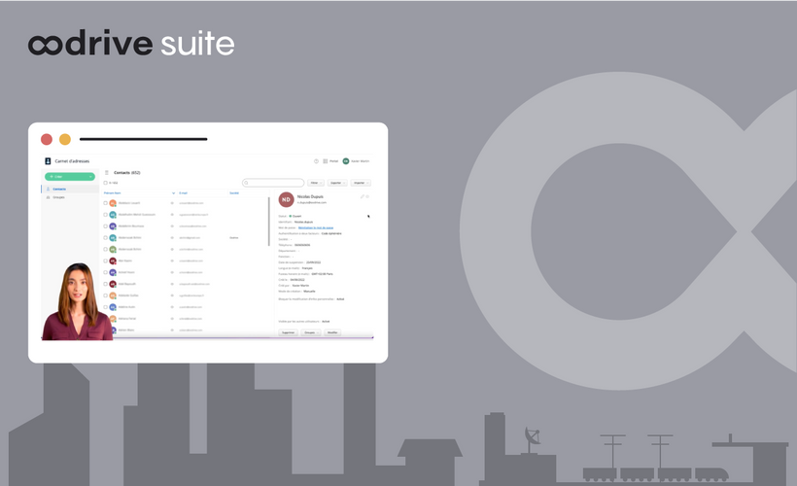This screenshot has height=486, width=797.
Task: Check the fourth contact's checkbox
Action: (106, 238)
